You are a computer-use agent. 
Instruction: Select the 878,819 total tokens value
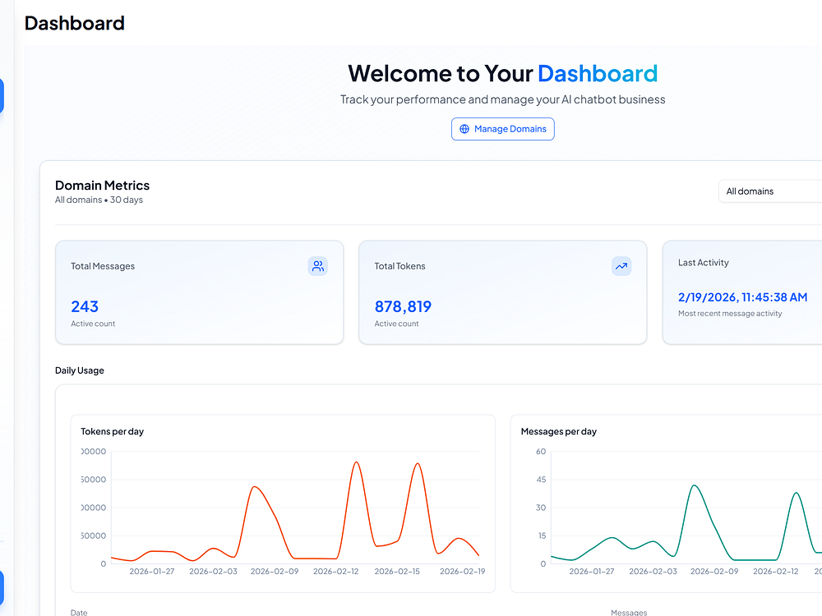[403, 306]
